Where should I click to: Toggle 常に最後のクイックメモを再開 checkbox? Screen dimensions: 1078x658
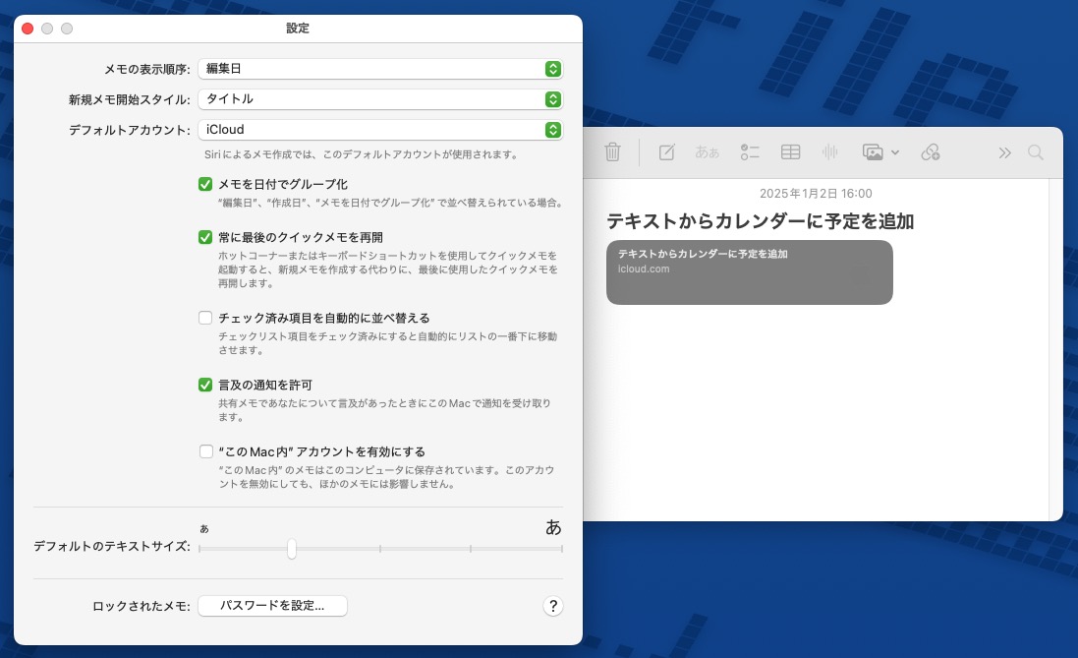click(x=204, y=237)
